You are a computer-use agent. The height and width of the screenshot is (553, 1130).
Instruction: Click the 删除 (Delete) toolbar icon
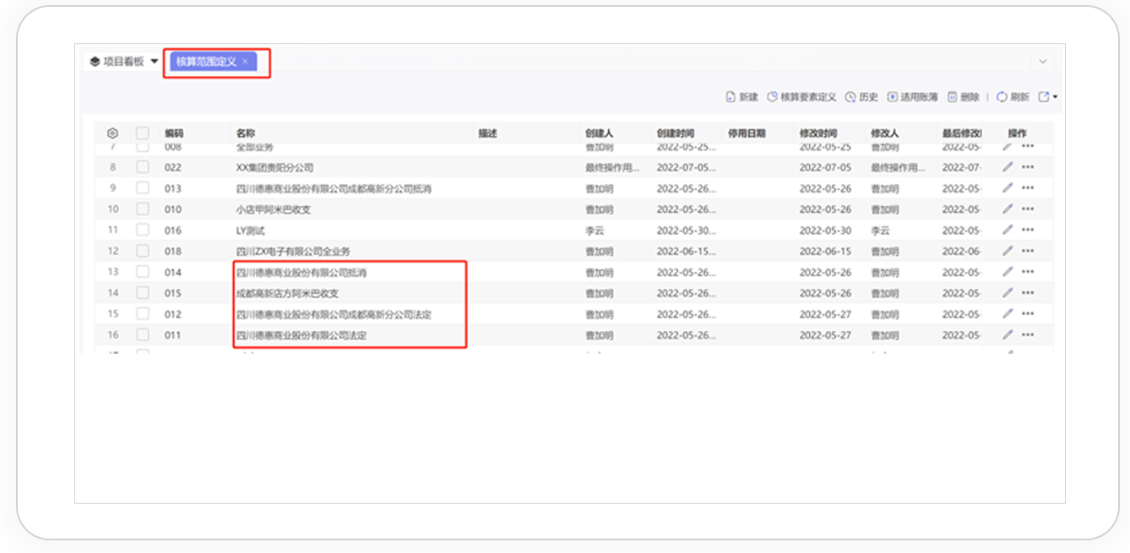tap(953, 97)
